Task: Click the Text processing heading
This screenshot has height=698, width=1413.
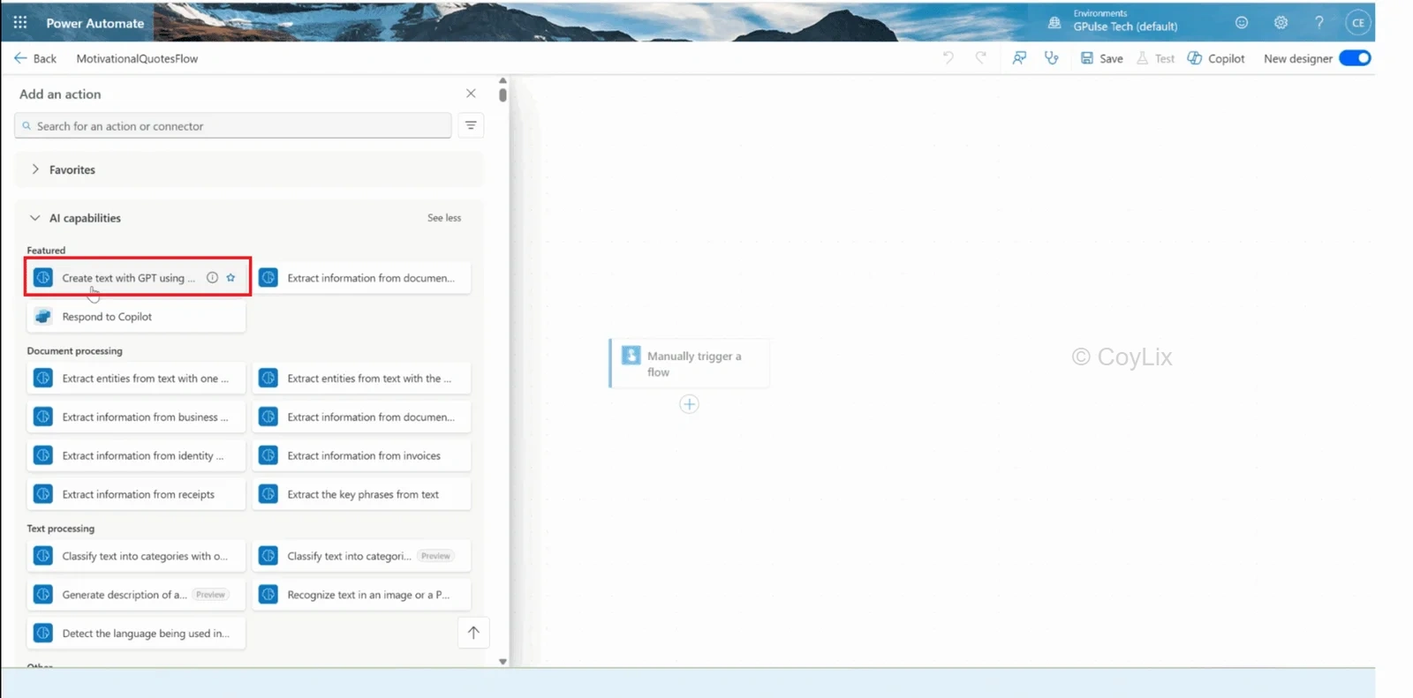Action: (61, 529)
